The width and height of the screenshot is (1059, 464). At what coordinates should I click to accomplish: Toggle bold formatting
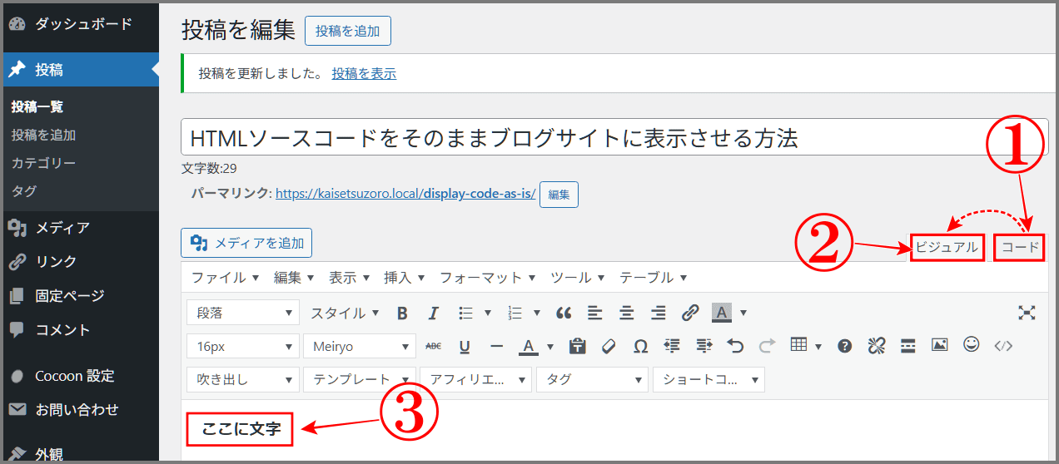pos(402,313)
